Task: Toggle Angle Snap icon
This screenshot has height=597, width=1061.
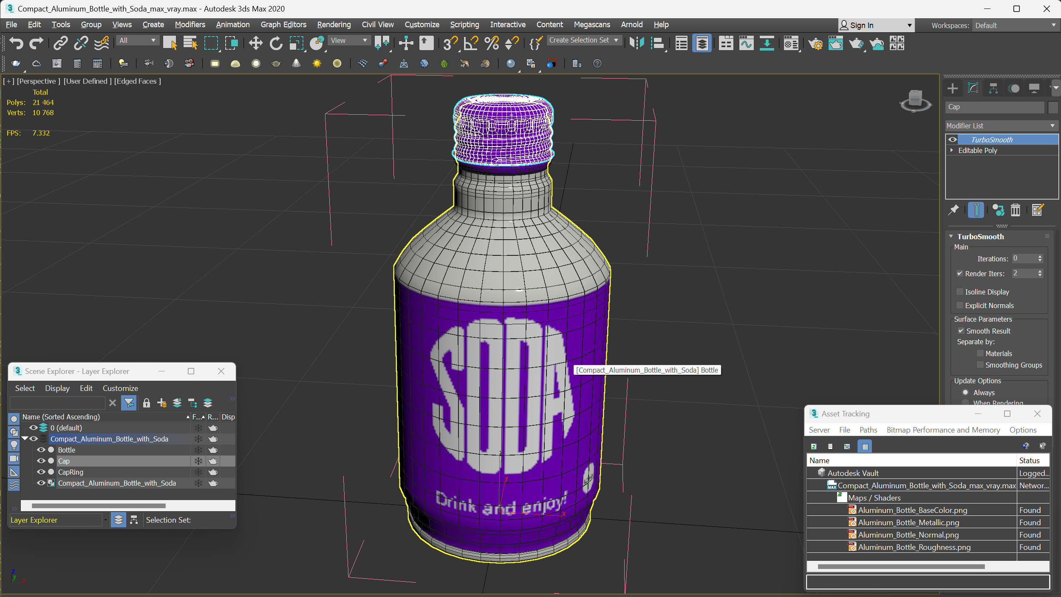Action: click(x=471, y=43)
